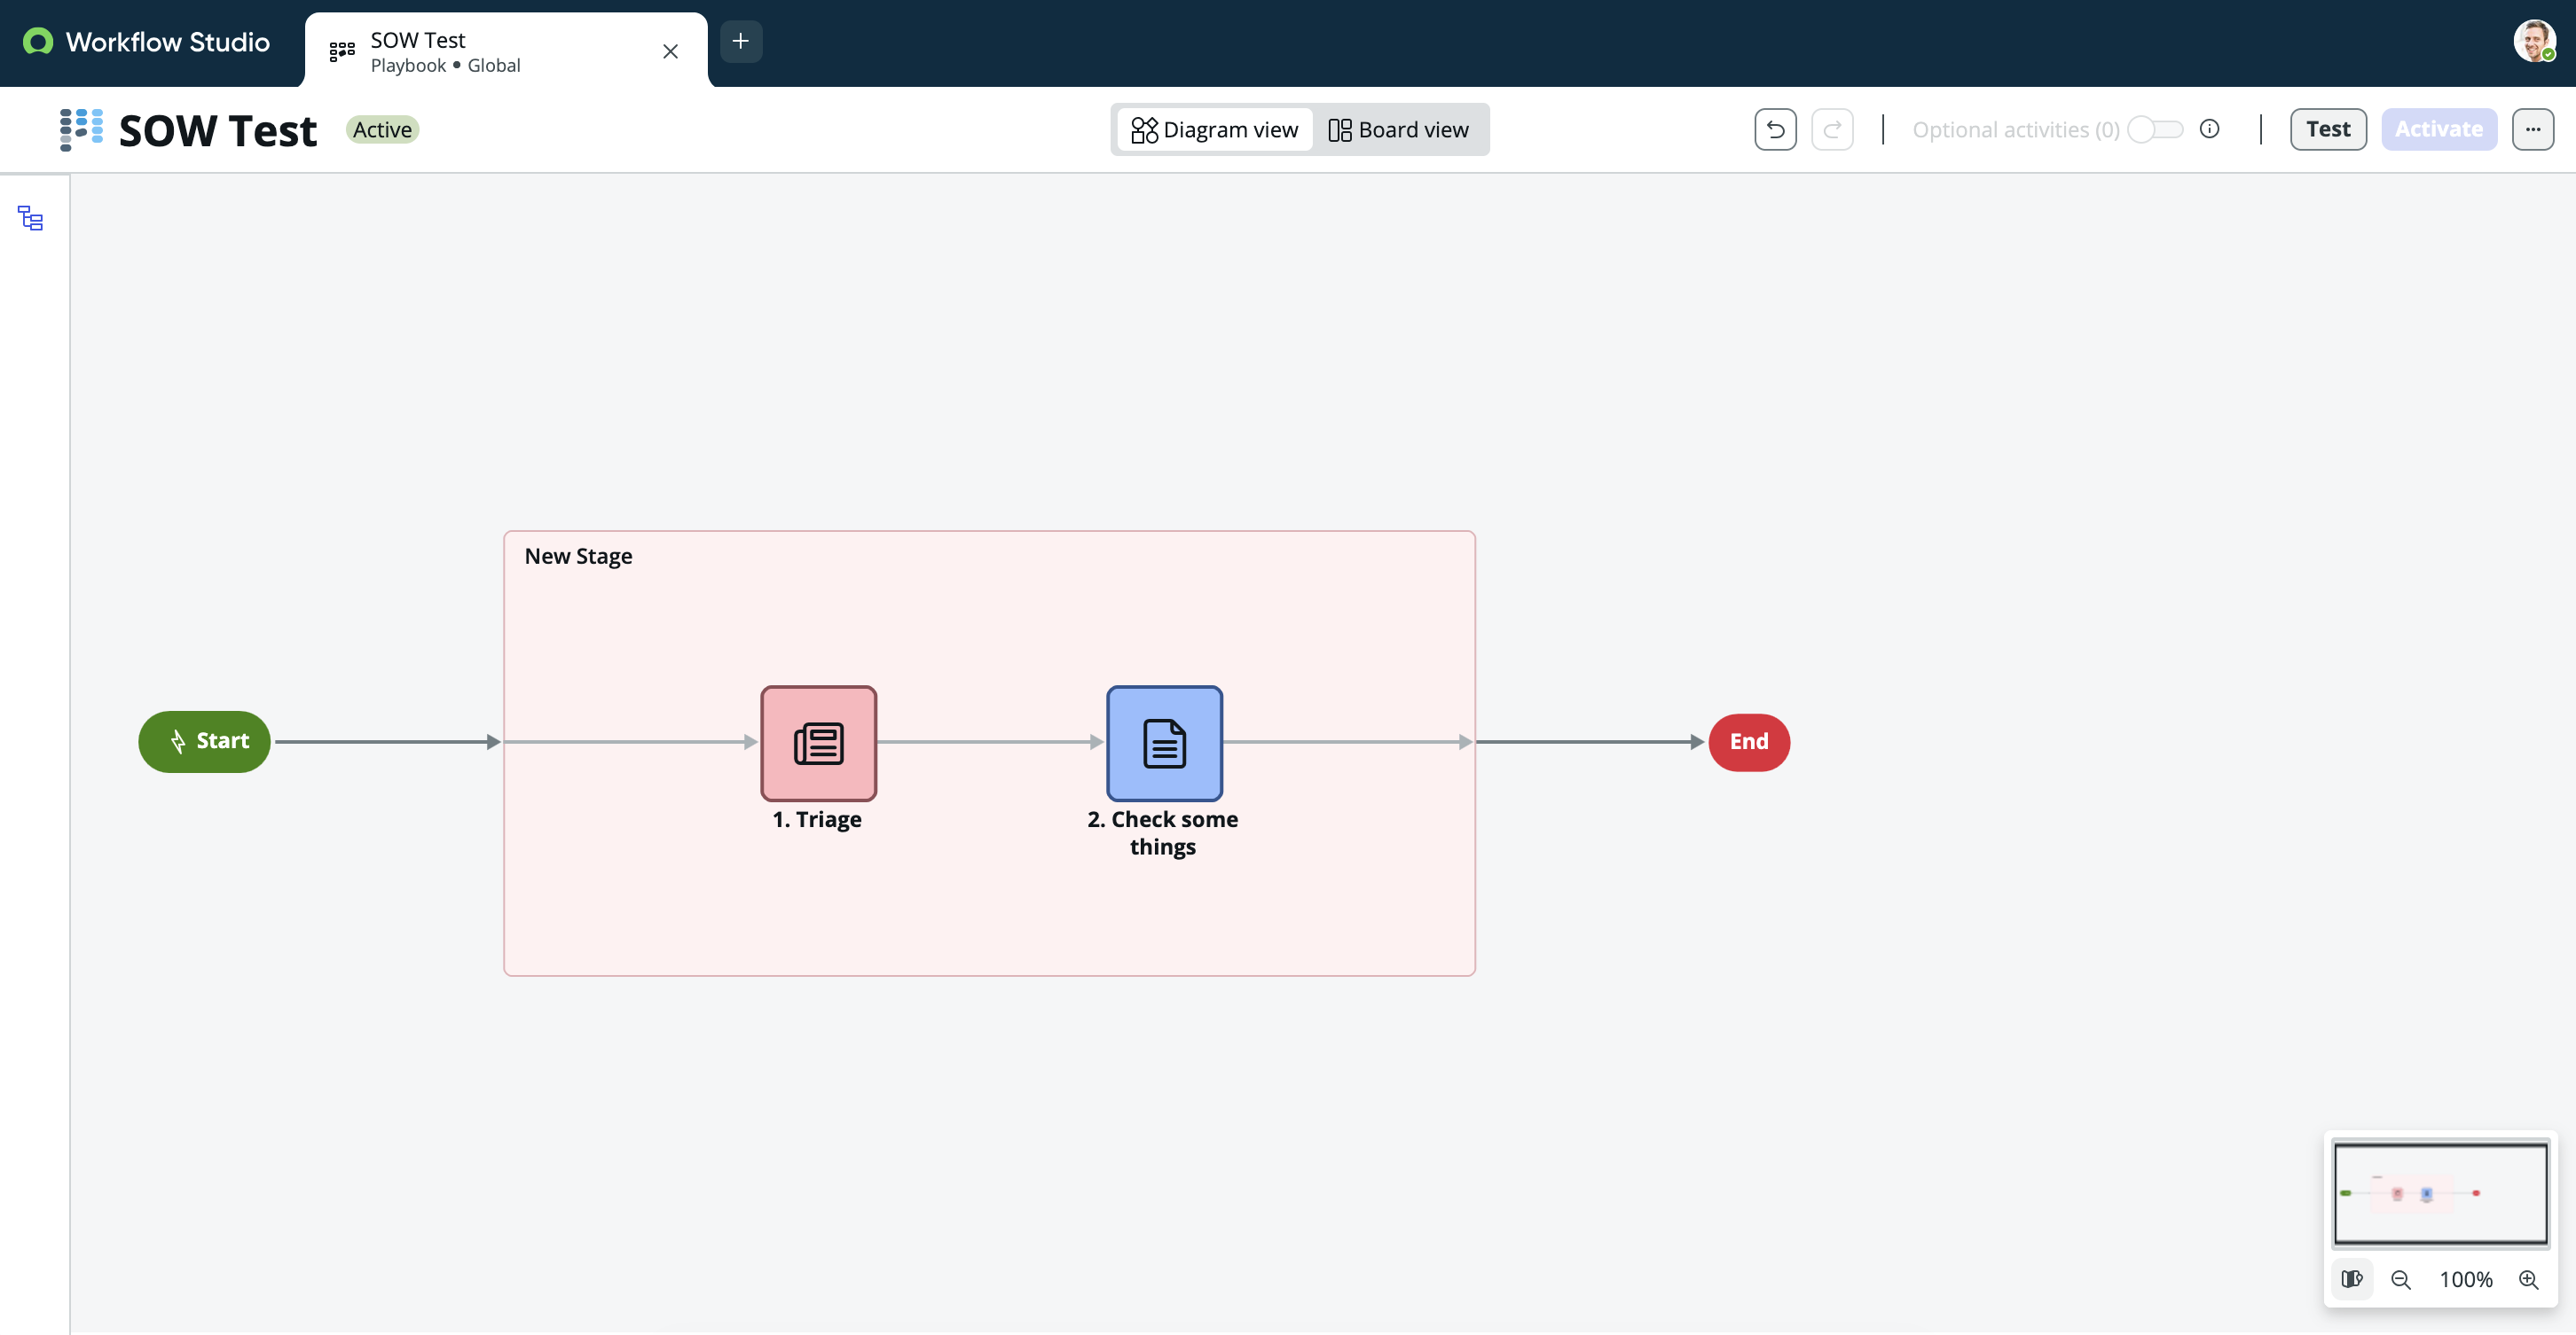The width and height of the screenshot is (2576, 1335).
Task: Click the Activate button
Action: tap(2438, 130)
